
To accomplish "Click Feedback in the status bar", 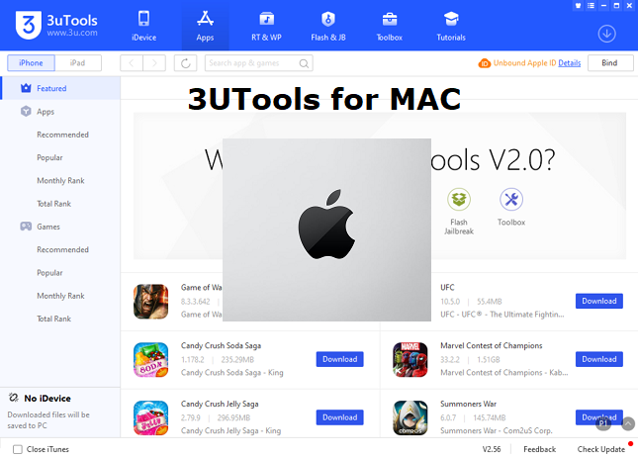I will coord(539,449).
